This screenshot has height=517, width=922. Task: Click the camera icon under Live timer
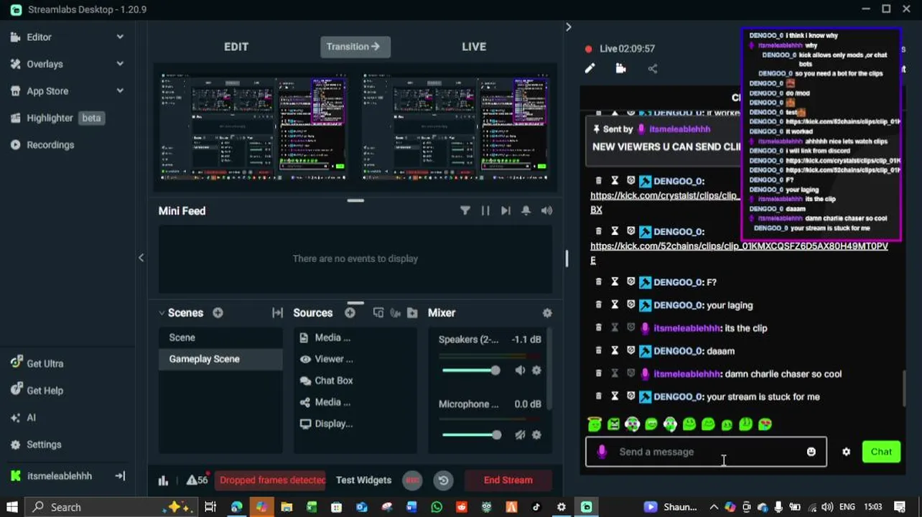click(621, 69)
